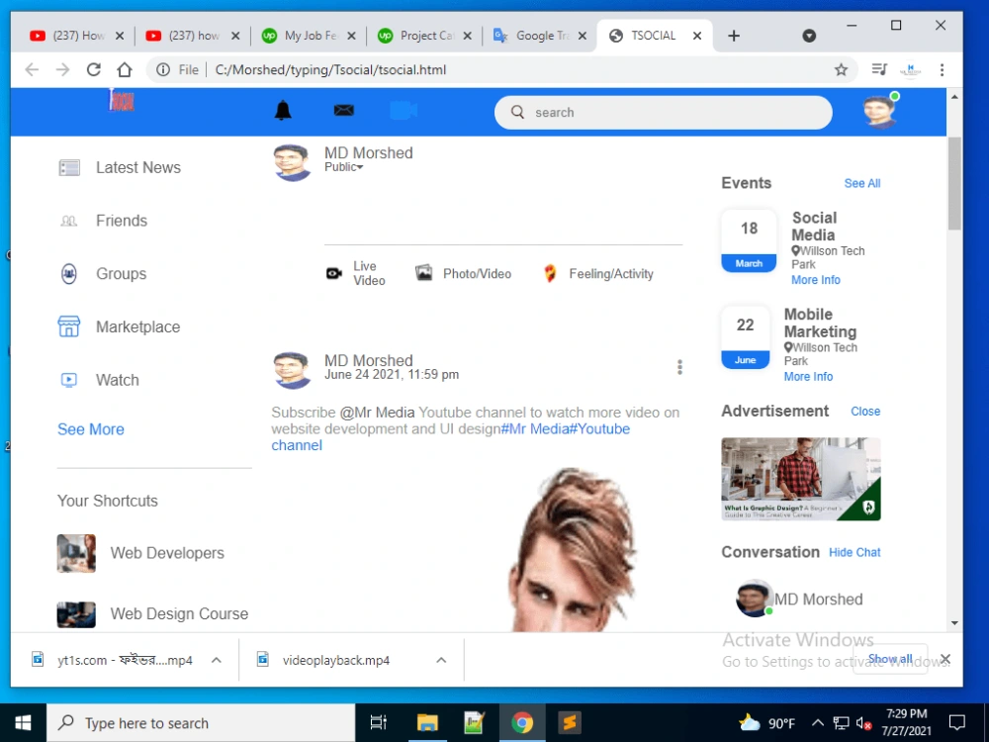Click the Marketplace store icon
The image size is (989, 742).
point(69,326)
